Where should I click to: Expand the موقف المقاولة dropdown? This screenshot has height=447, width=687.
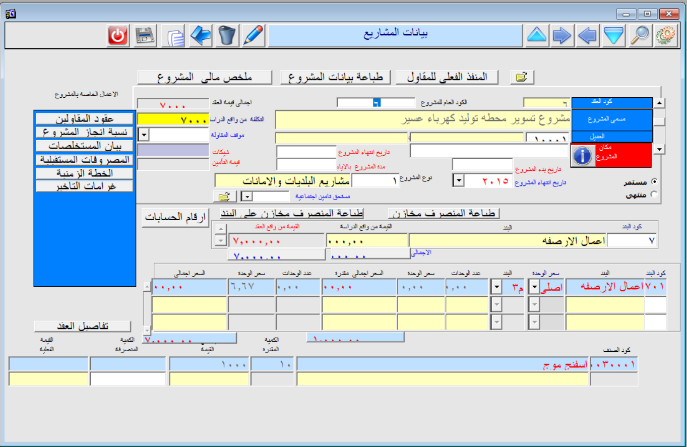point(143,135)
